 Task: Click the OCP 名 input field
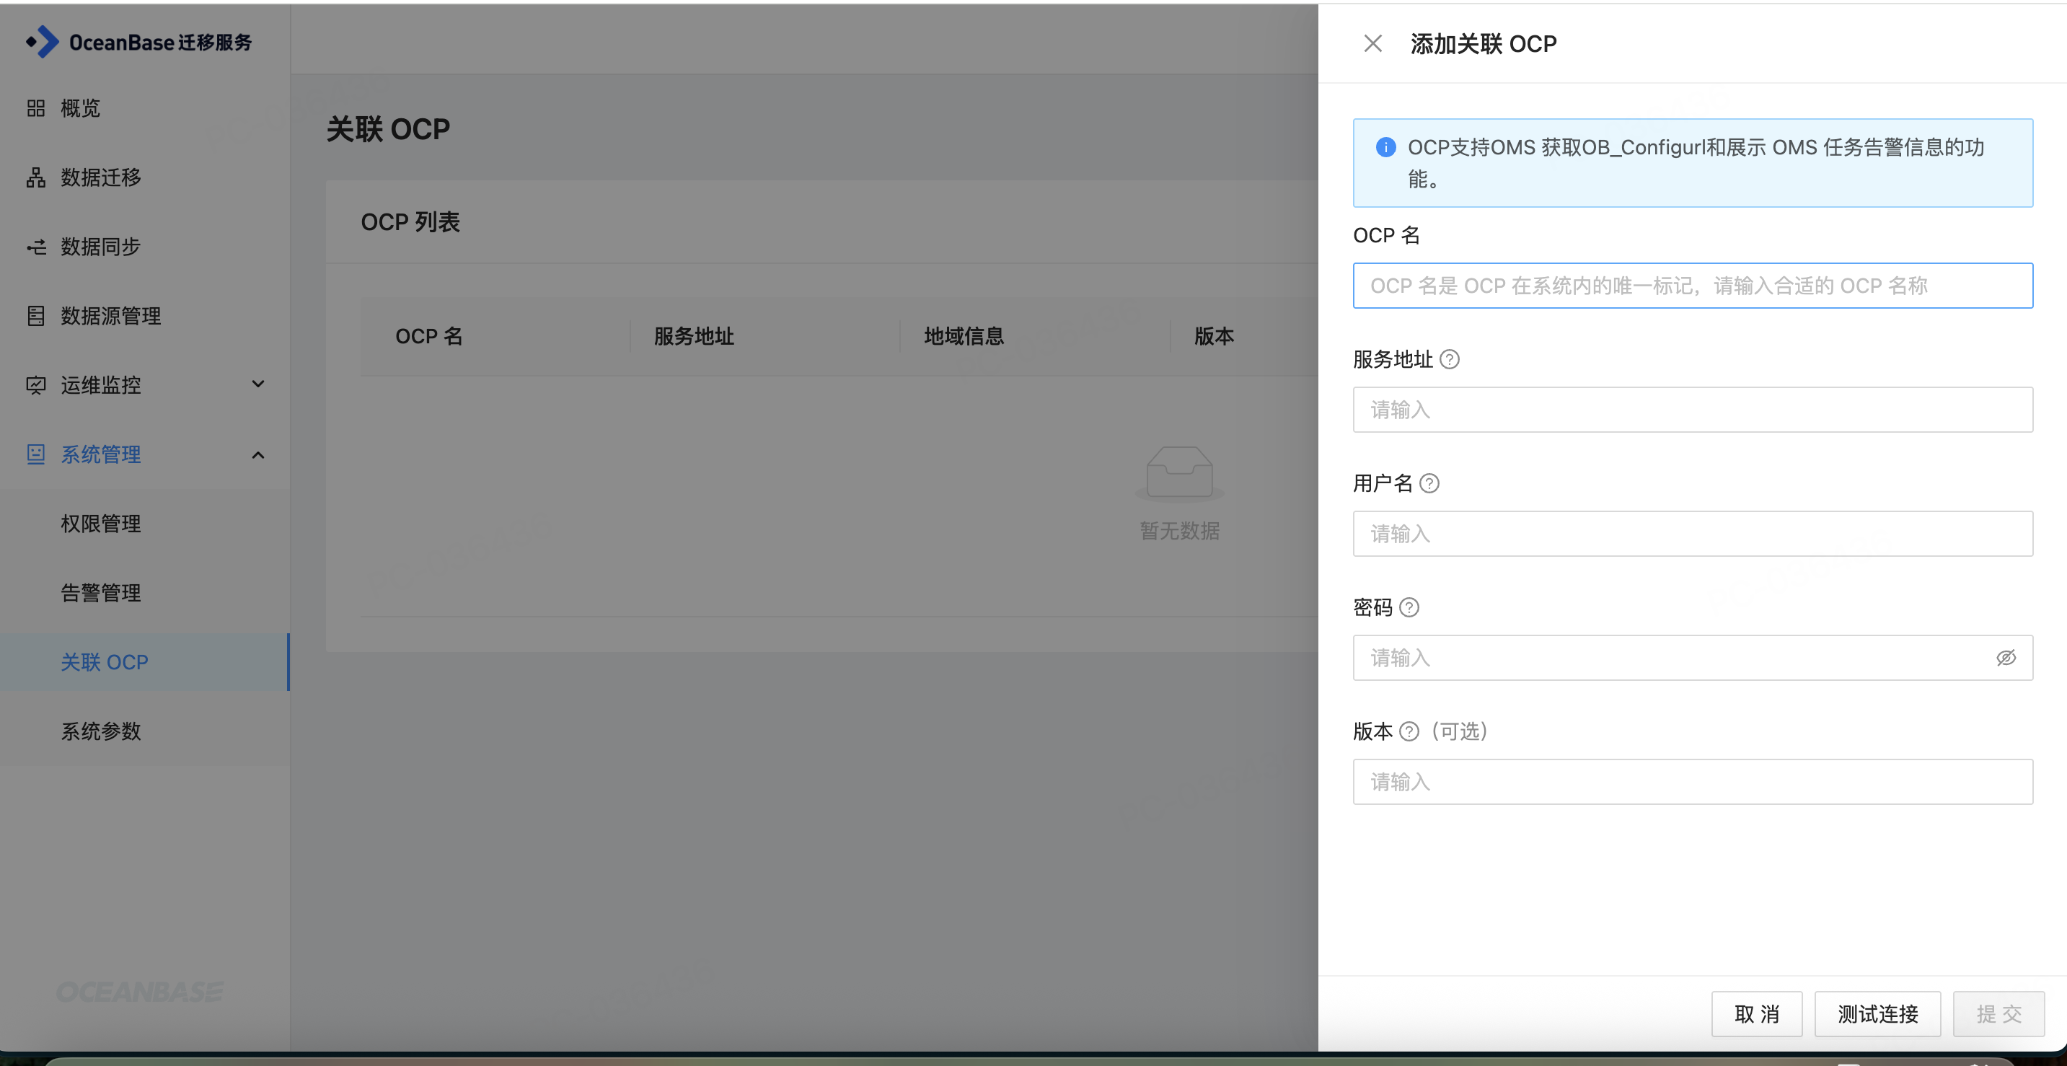tap(1692, 286)
